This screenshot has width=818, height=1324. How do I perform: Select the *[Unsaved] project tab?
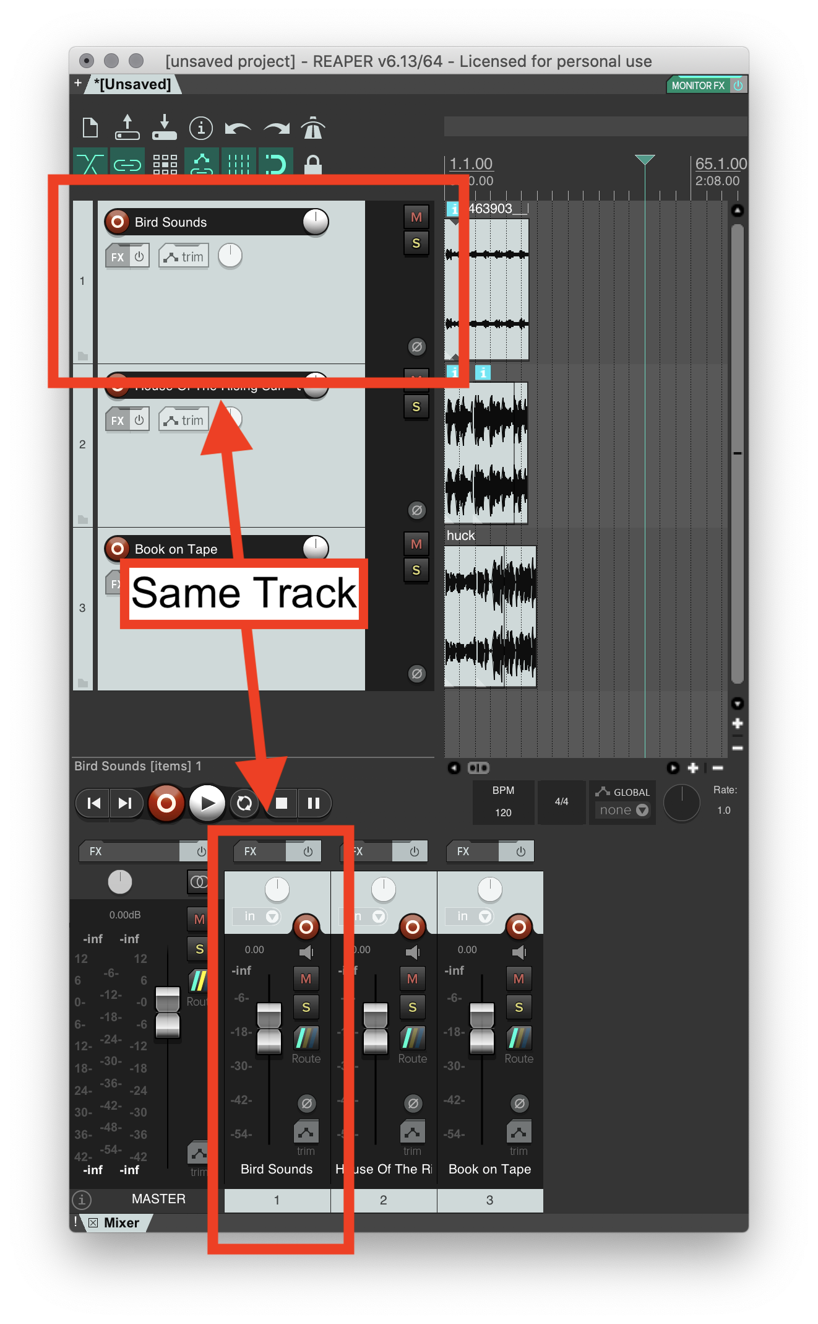(x=133, y=84)
